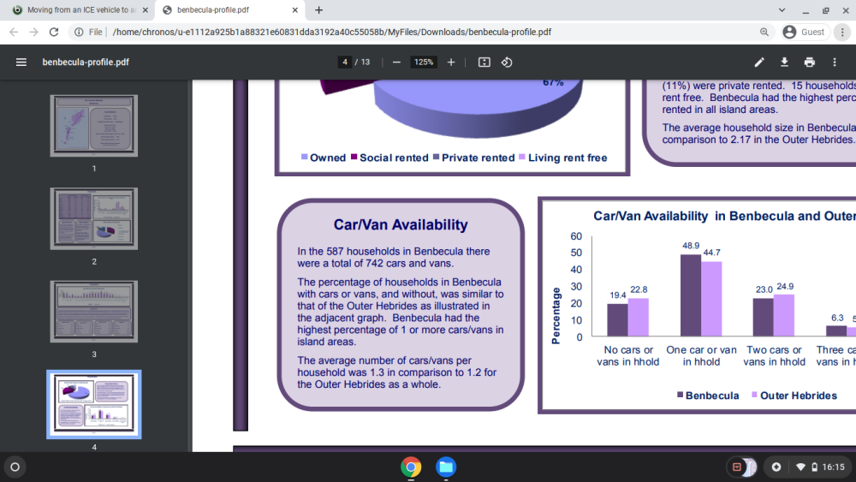Zoom out the PDF with the minus icon
Image resolution: width=856 pixels, height=482 pixels.
397,62
